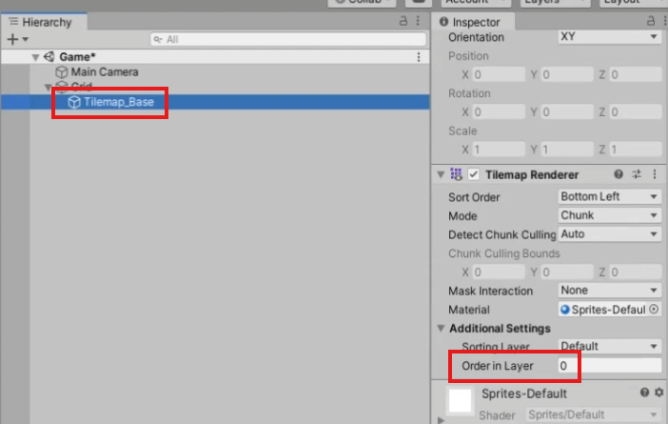Select Main Camera in the Hierarchy
This screenshot has height=424, width=668.
click(105, 72)
